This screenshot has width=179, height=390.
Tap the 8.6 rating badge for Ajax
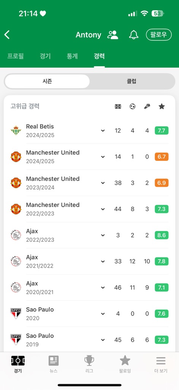(x=162, y=235)
